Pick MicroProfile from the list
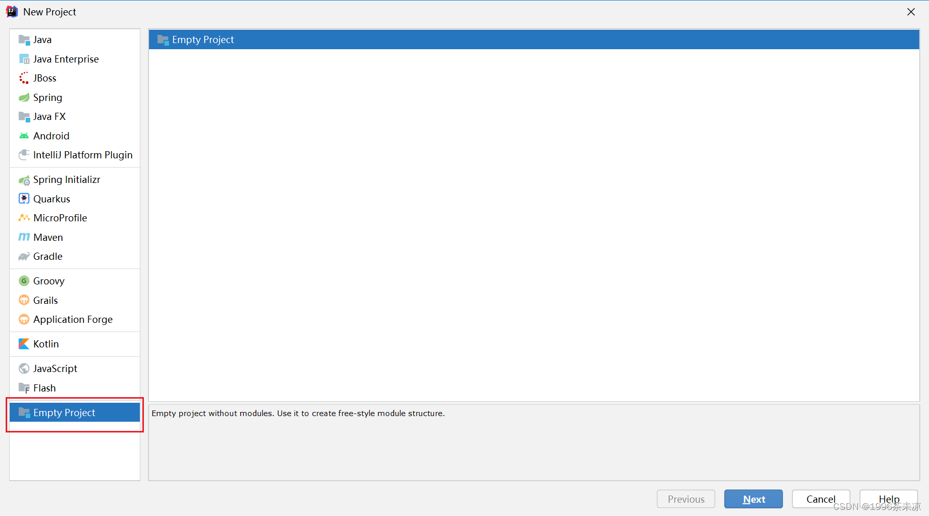Viewport: 929px width, 516px height. 75,218
